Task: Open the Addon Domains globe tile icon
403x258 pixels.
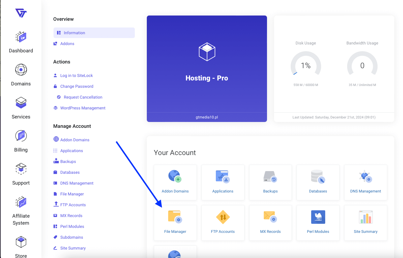Action: click(x=175, y=176)
